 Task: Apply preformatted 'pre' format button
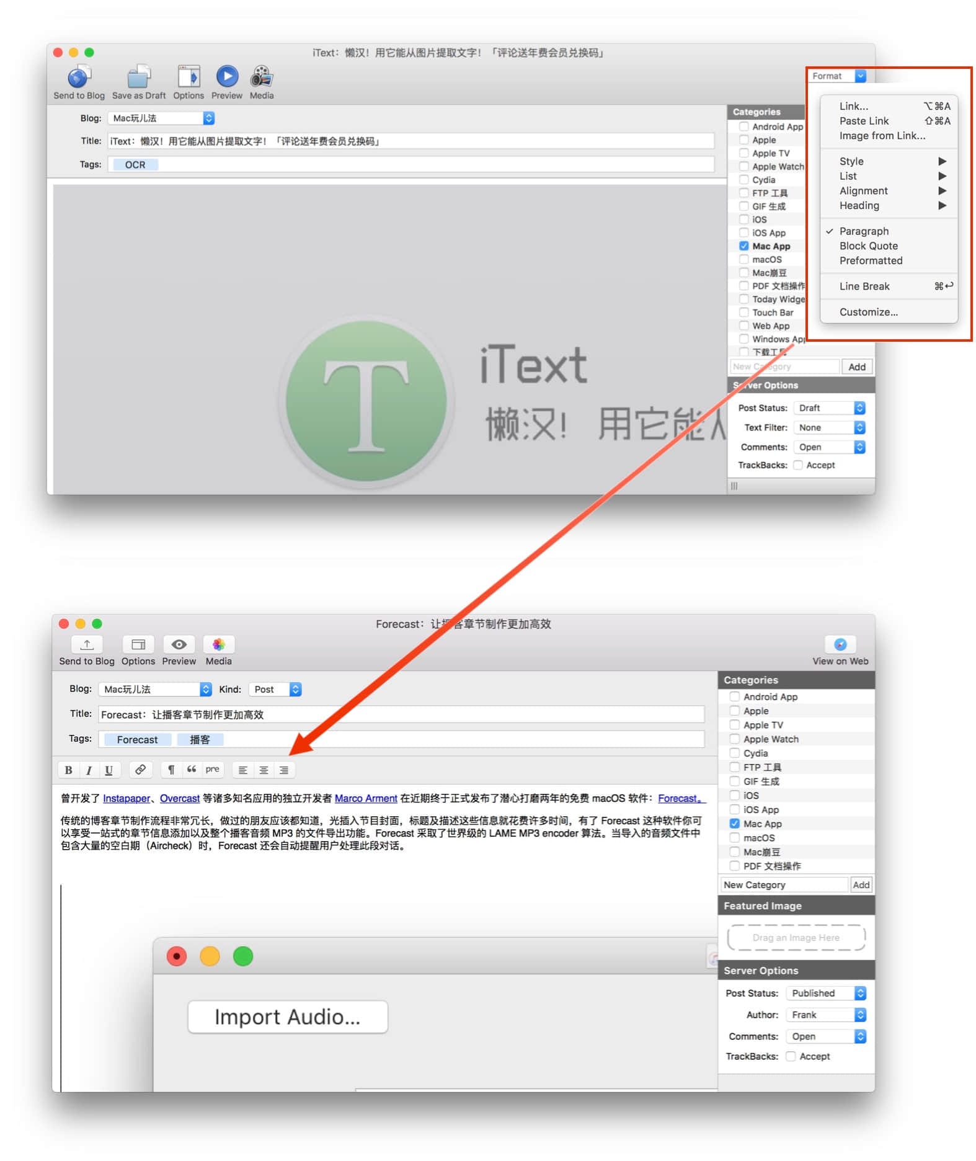[x=212, y=770]
